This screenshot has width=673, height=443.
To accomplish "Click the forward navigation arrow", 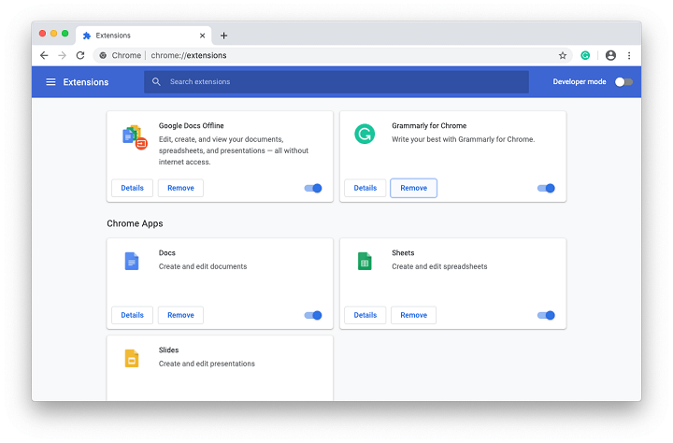I will click(63, 55).
